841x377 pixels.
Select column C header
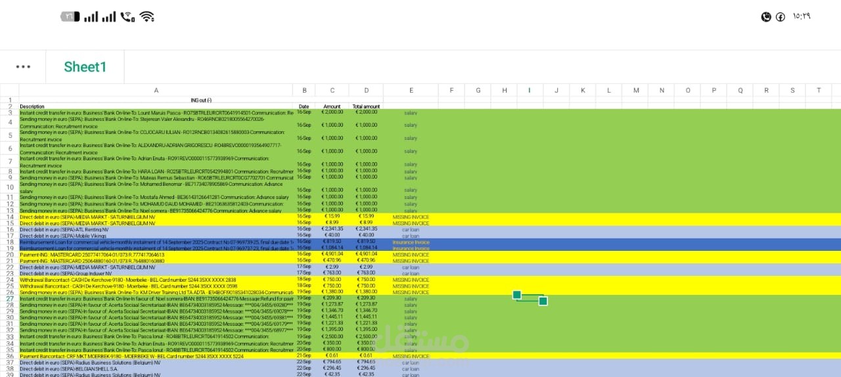click(332, 90)
